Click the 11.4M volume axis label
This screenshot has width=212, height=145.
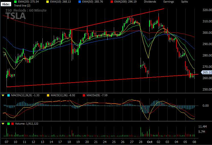point(203,127)
